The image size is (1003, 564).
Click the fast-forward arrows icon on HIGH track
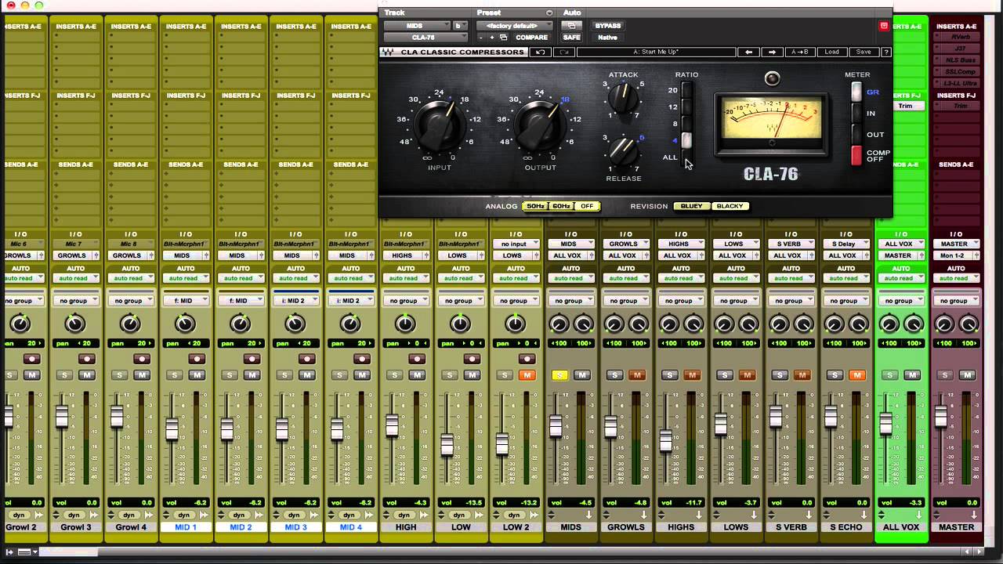pyautogui.click(x=425, y=515)
